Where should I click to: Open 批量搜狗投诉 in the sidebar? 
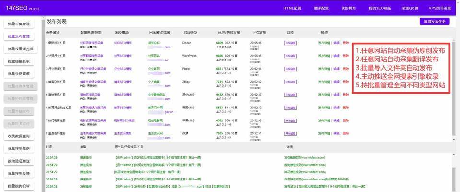click(19, 186)
